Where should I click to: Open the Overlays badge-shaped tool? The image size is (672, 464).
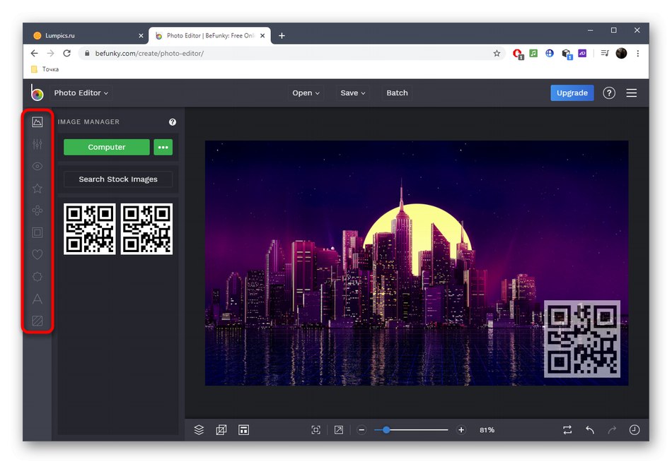(x=37, y=277)
